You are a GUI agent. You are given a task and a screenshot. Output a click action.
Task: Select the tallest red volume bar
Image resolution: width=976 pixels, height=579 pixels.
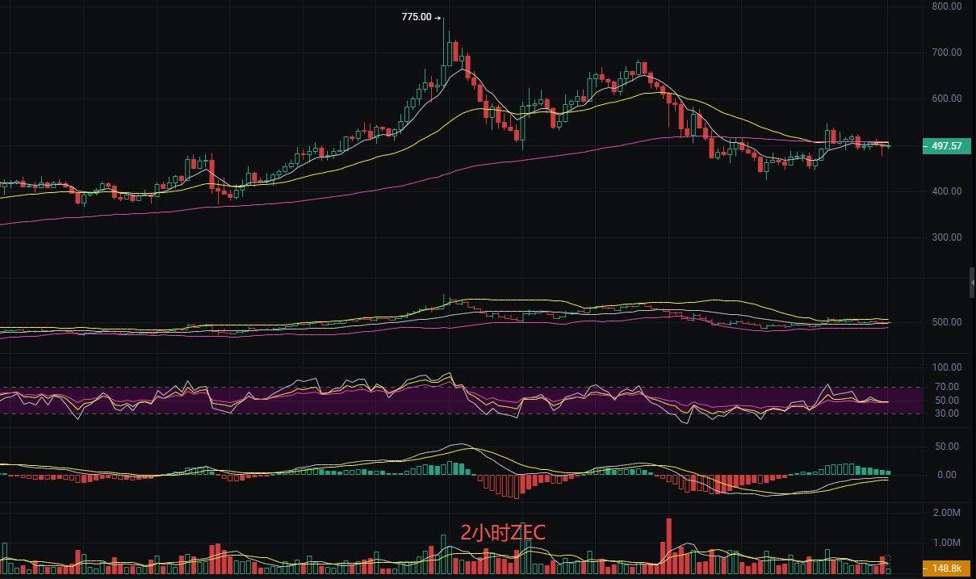(668, 545)
